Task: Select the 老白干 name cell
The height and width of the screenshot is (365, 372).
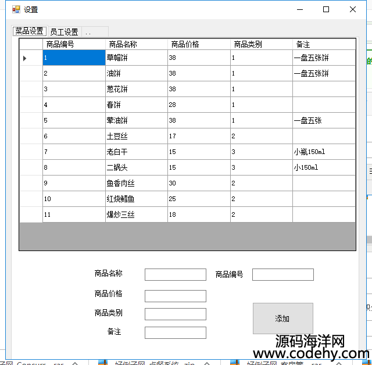Action: tap(137, 152)
